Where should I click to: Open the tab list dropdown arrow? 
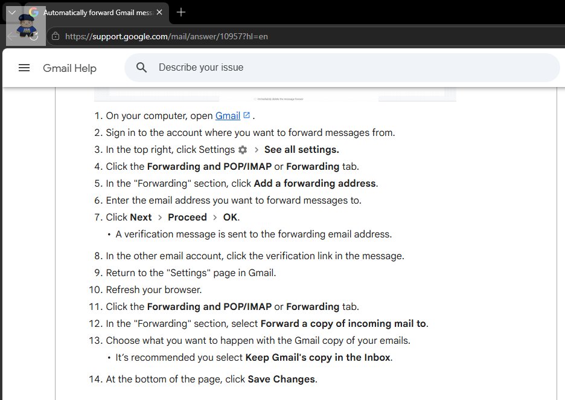coord(12,13)
